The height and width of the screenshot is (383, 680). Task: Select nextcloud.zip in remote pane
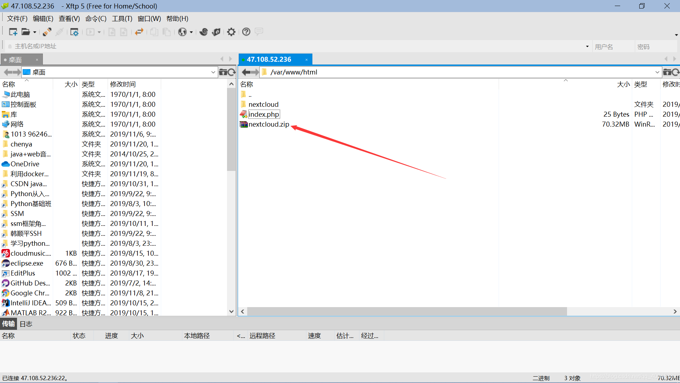tap(269, 124)
